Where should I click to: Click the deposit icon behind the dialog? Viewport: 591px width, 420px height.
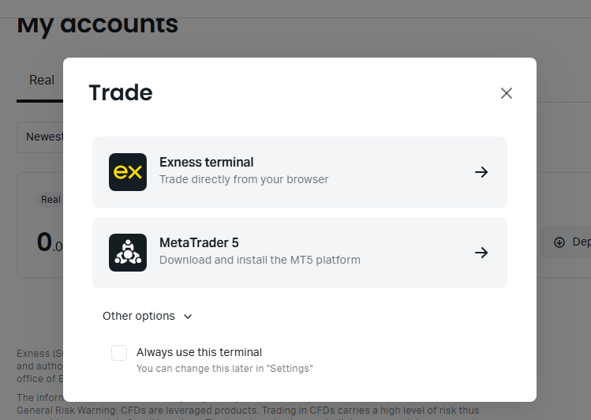559,242
